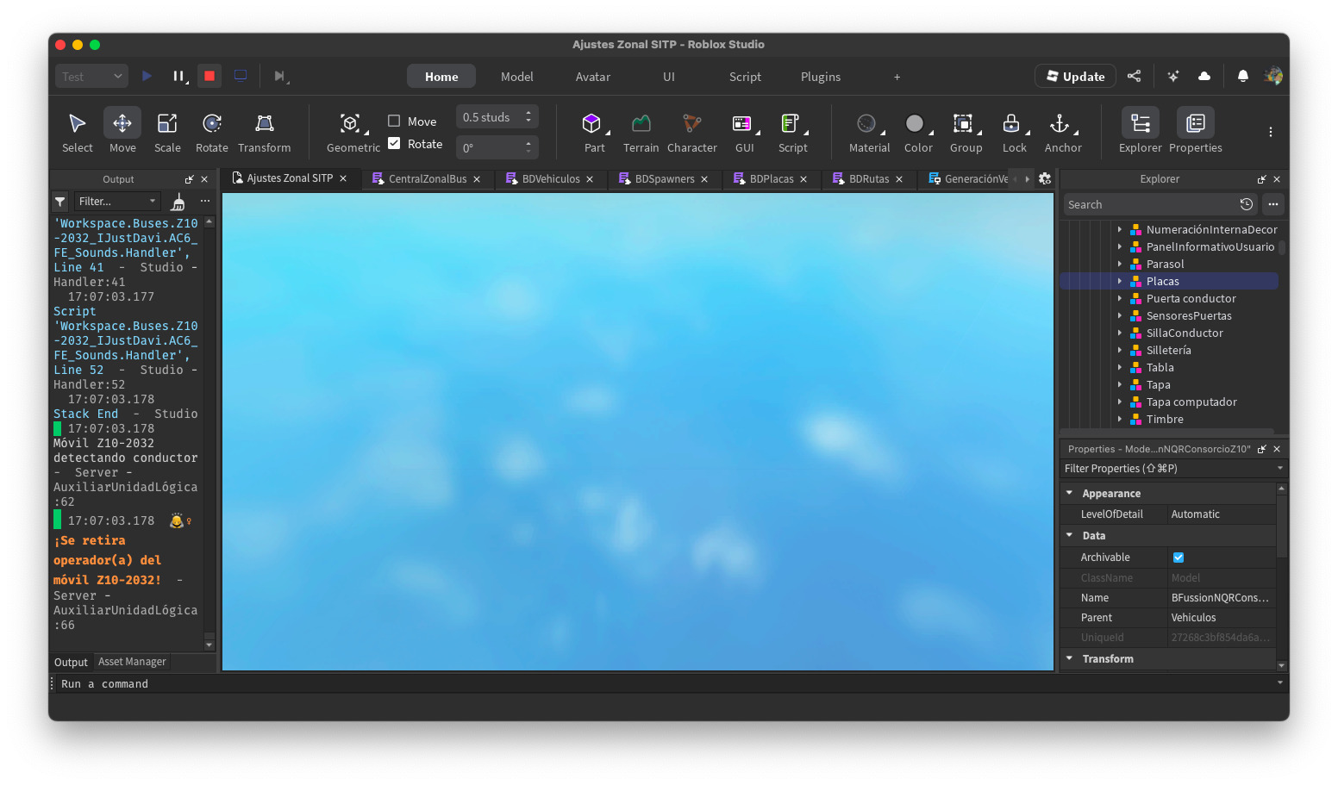This screenshot has width=1338, height=785.
Task: Click the Run a command bar
Action: pos(664,683)
